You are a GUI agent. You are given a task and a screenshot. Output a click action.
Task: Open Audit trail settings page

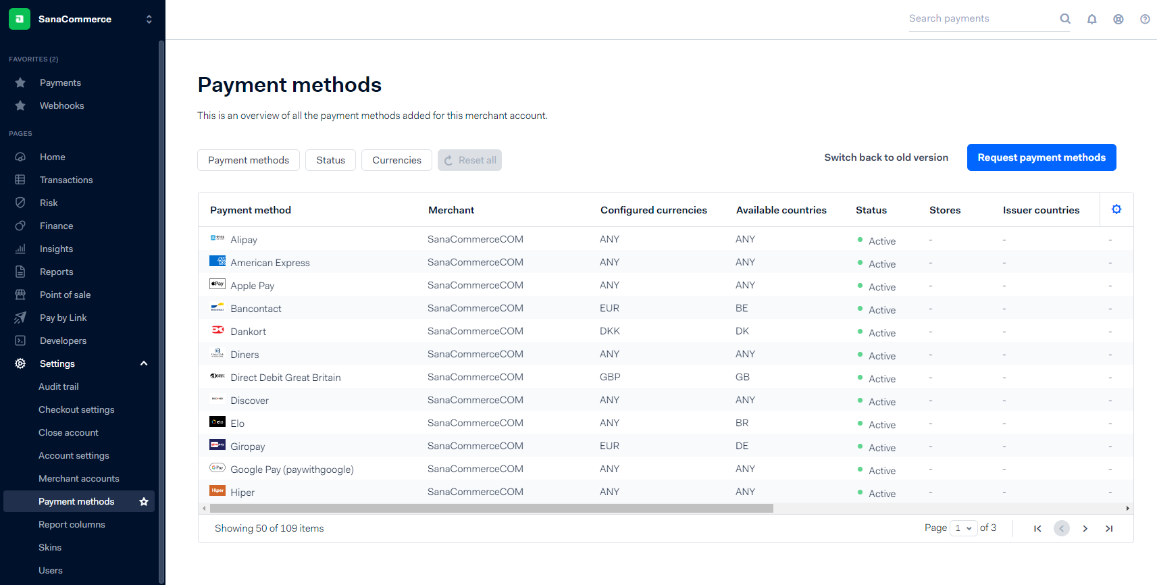tap(59, 386)
